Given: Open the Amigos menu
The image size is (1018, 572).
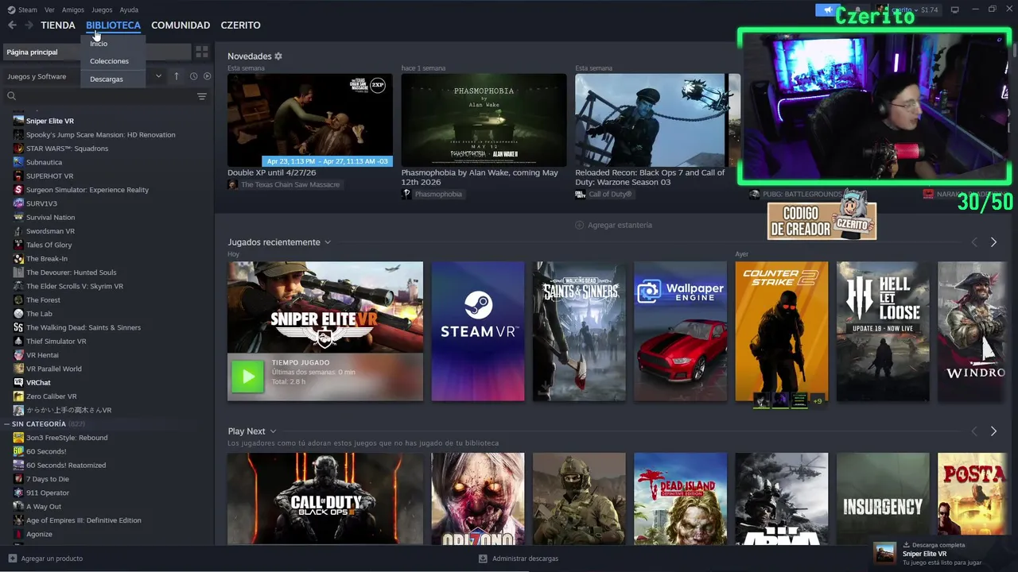Looking at the screenshot, I should tap(73, 10).
